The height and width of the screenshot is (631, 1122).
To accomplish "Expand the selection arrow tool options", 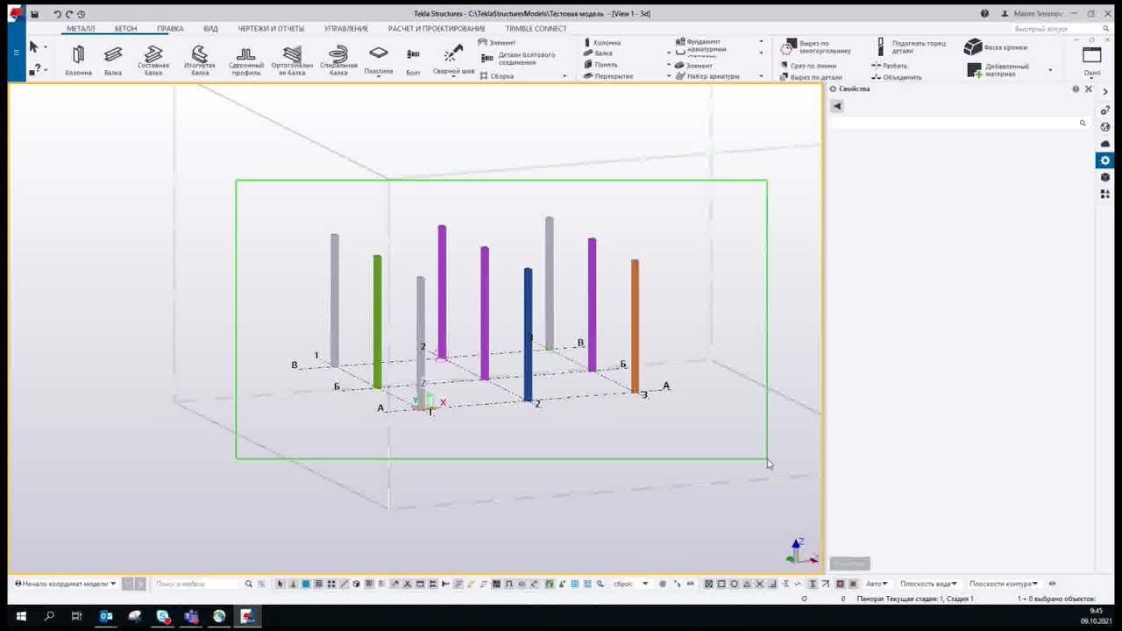I will (45, 47).
